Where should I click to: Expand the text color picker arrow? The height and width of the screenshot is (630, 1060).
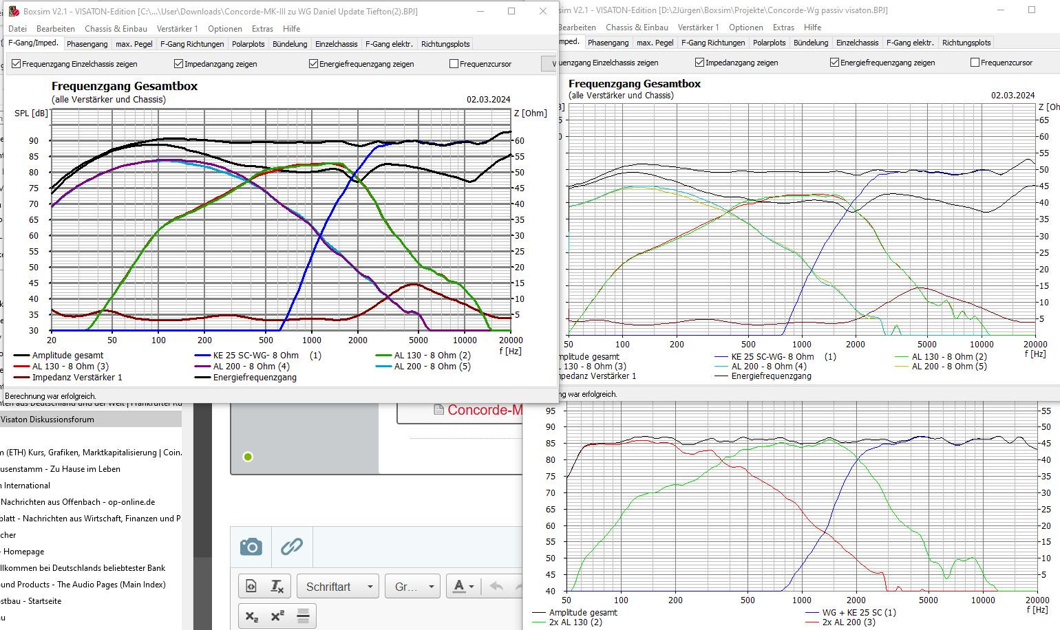click(471, 587)
